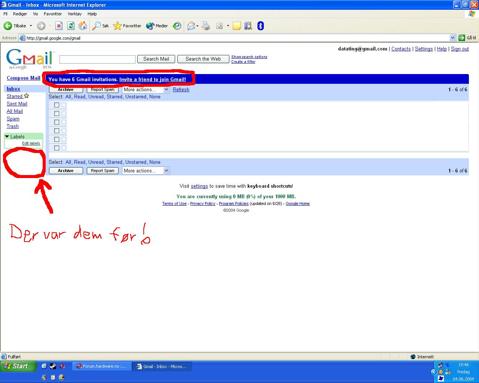
Task: Open the bottom More actions dropdown
Action: (x=146, y=171)
